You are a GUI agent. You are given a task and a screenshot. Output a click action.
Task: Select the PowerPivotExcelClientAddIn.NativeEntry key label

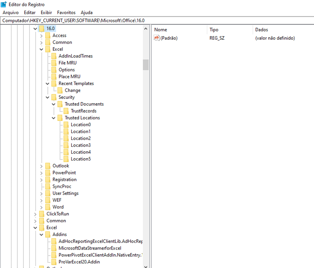pyautogui.click(x=101, y=255)
